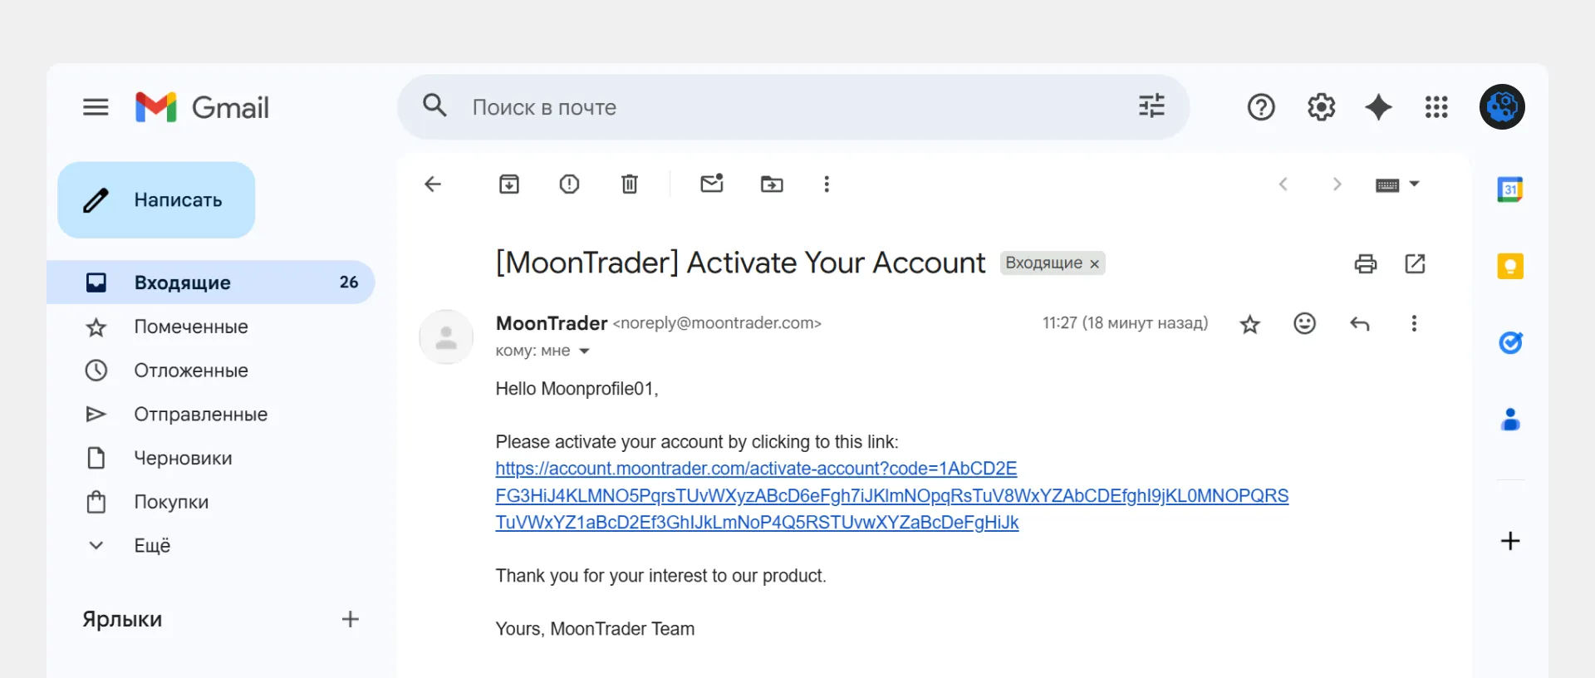Click the Move to folder icon
Image resolution: width=1595 pixels, height=678 pixels.
(772, 184)
